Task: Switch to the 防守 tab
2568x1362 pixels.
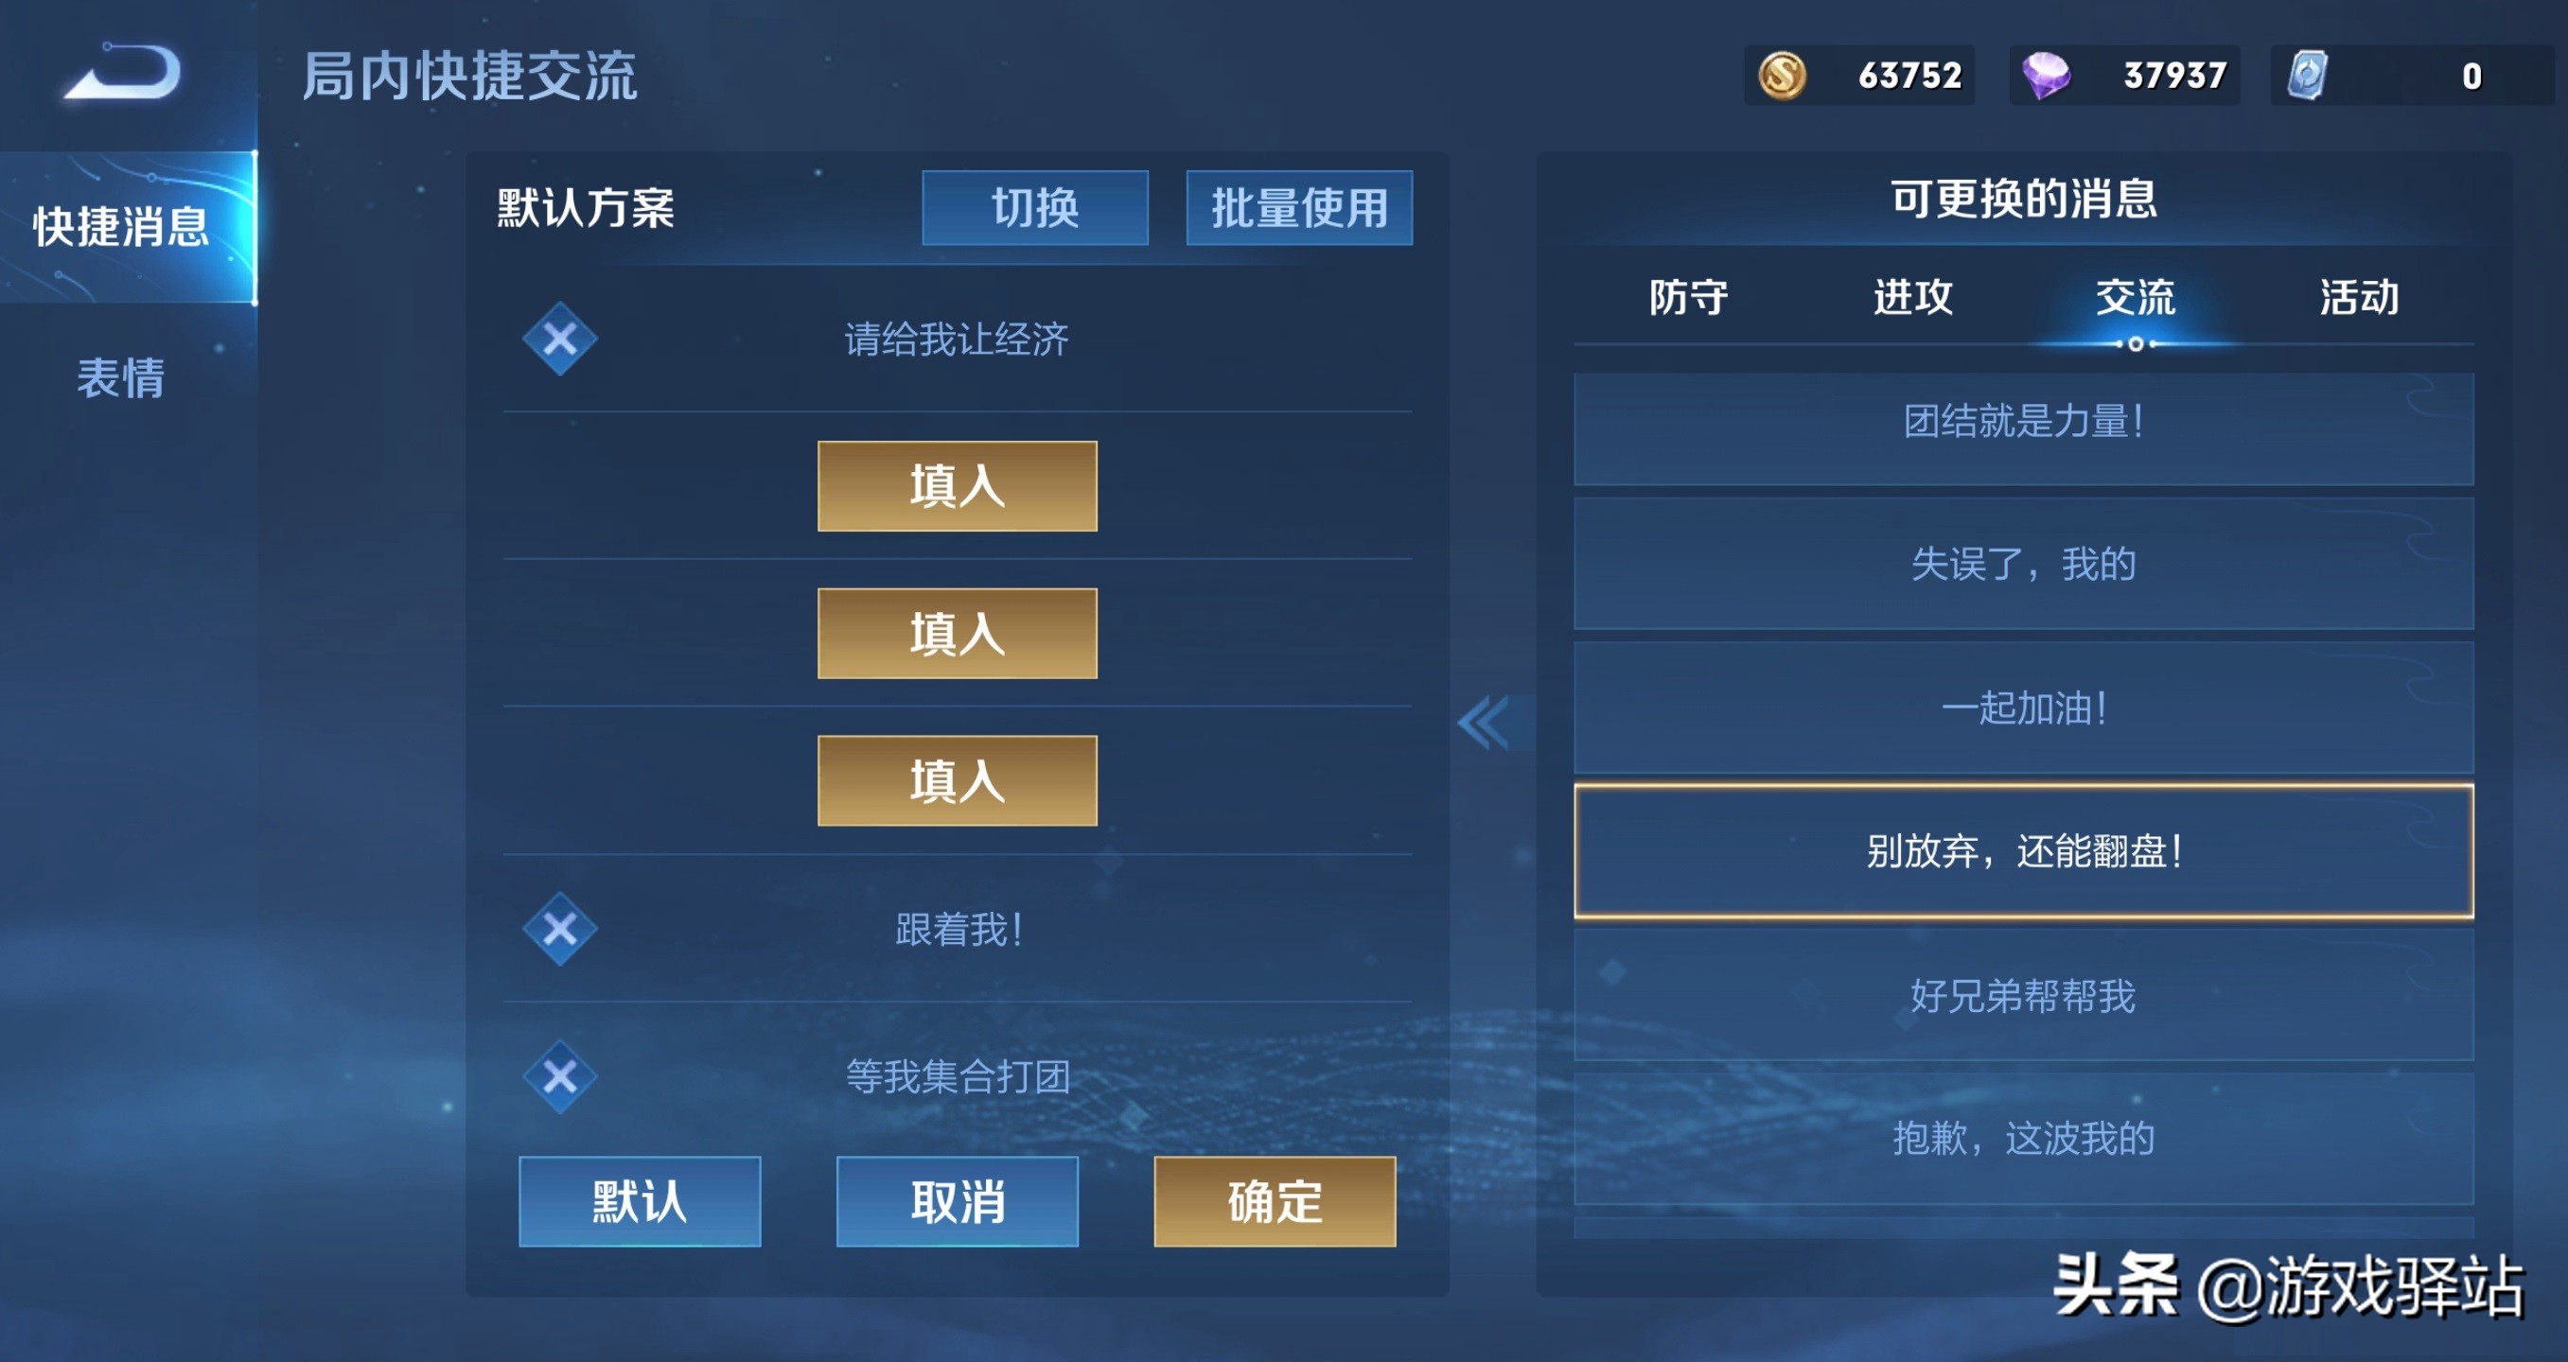Action: [x=1688, y=297]
